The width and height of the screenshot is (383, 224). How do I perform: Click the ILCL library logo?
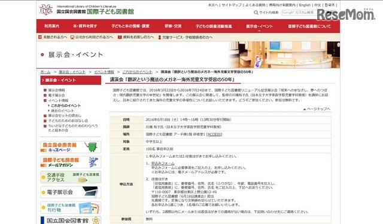46,10
